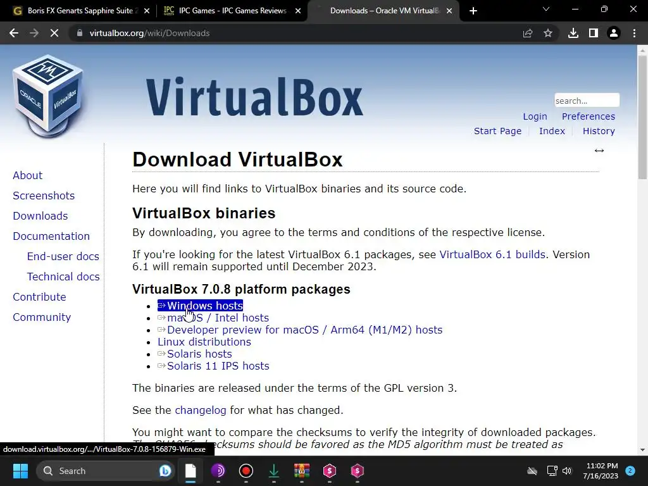Open Documentation in the sidebar
This screenshot has height=486, width=648.
[51, 236]
